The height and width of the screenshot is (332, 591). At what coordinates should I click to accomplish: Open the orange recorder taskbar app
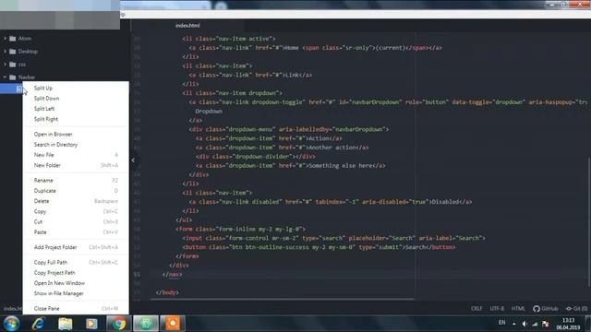point(173,324)
